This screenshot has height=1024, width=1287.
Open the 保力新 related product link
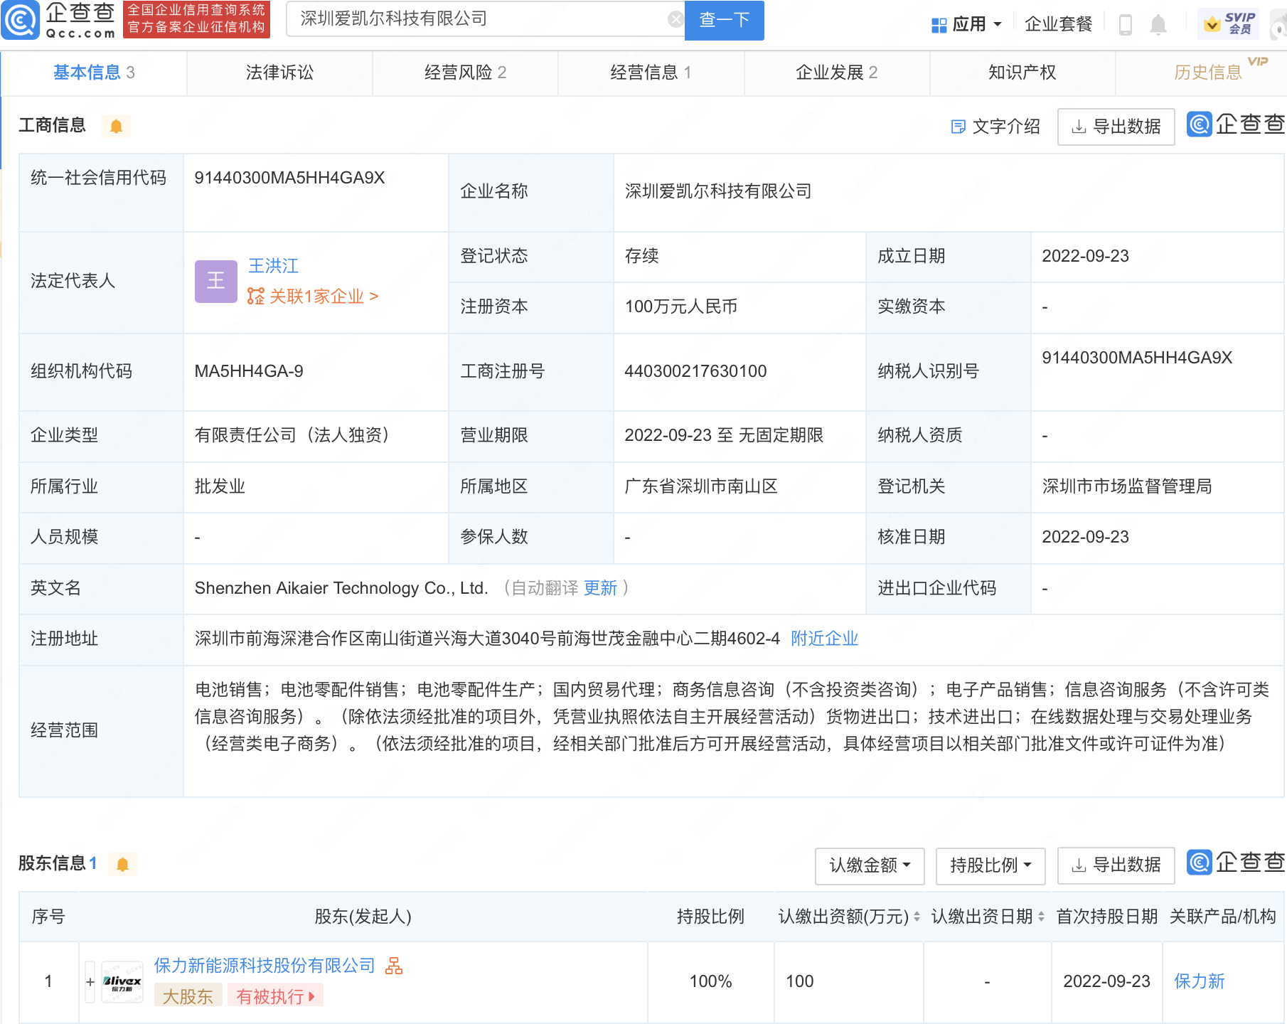(1200, 981)
